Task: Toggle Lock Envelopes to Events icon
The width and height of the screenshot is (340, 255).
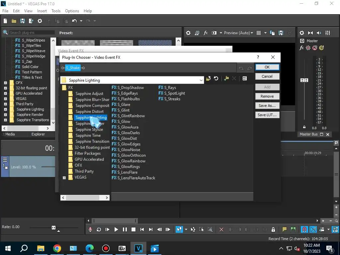Action: click(x=335, y=229)
